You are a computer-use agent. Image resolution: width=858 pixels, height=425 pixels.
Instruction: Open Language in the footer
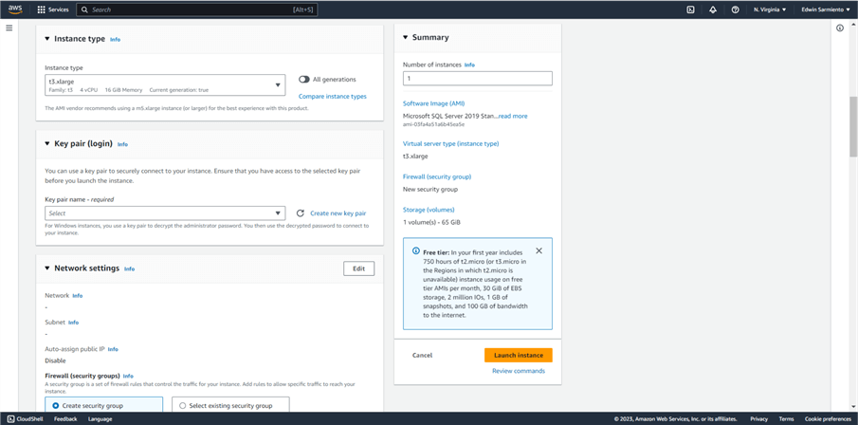(100, 419)
